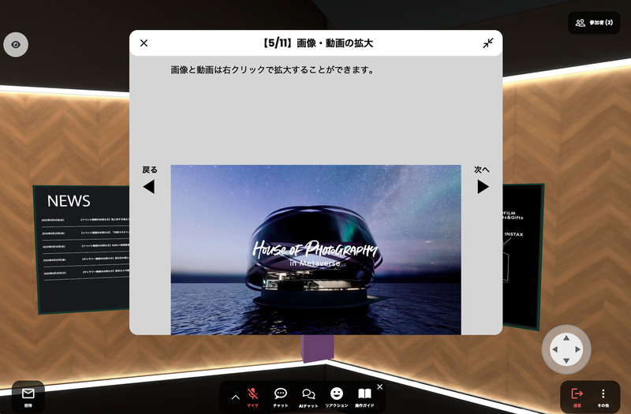This screenshot has height=414, width=631.
Task: Move right with joystick right arrow
Action: coord(578,349)
